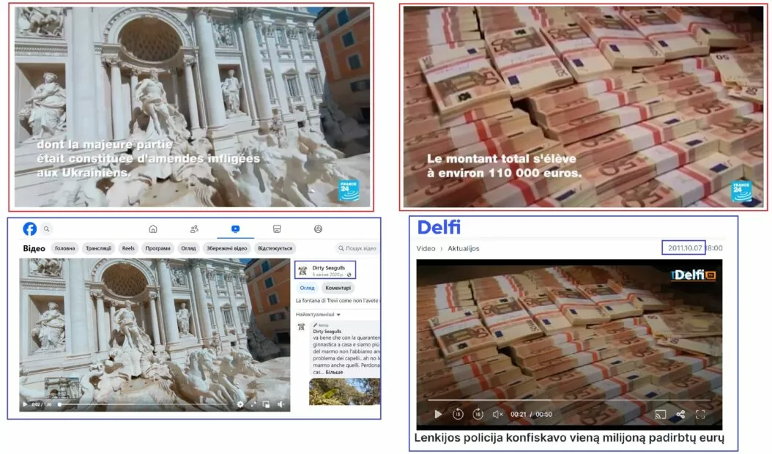772x454 pixels.
Task: Open the image thumbnail attached to comment
Action: (x=345, y=392)
